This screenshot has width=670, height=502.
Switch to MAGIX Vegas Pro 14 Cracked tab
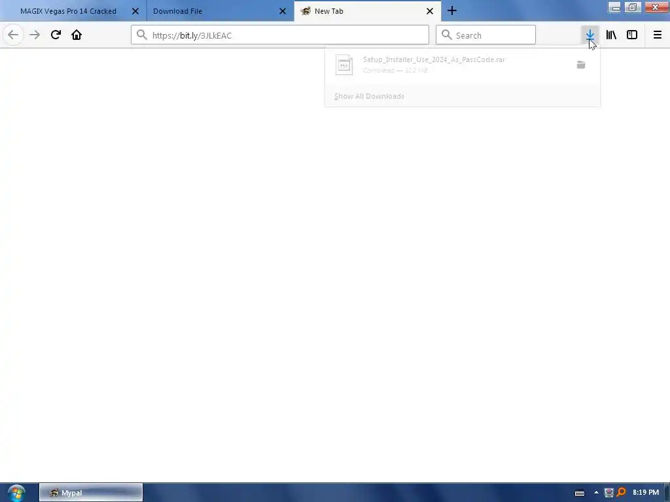point(68,11)
